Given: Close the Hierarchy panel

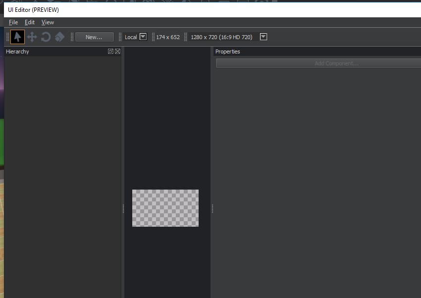Looking at the screenshot, I should click(x=117, y=51).
